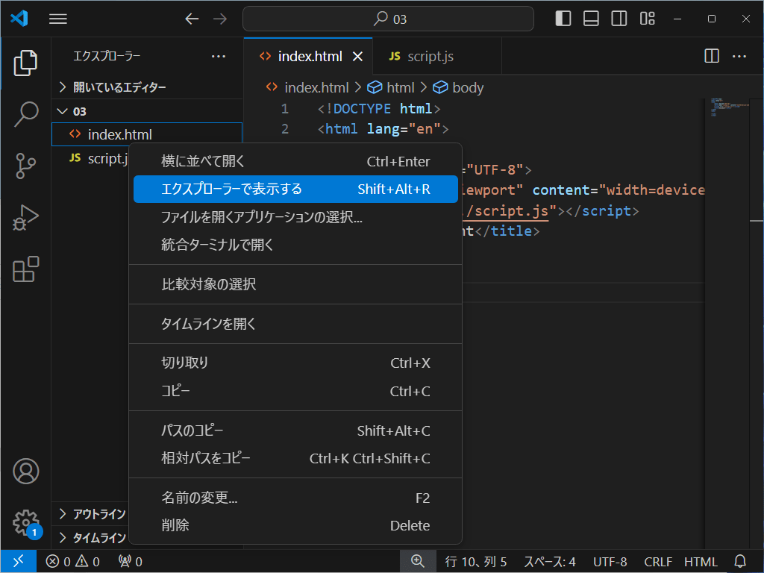Viewport: 764px width, 573px height.
Task: Change file encoding UTF-8 in status bar
Action: (610, 562)
